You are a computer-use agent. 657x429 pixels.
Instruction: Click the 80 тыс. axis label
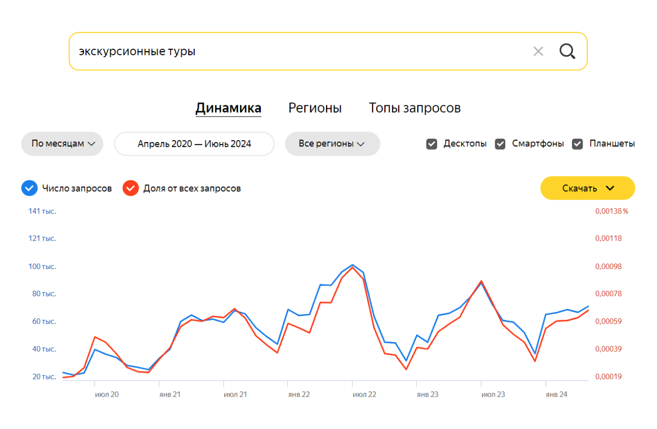tap(44, 294)
